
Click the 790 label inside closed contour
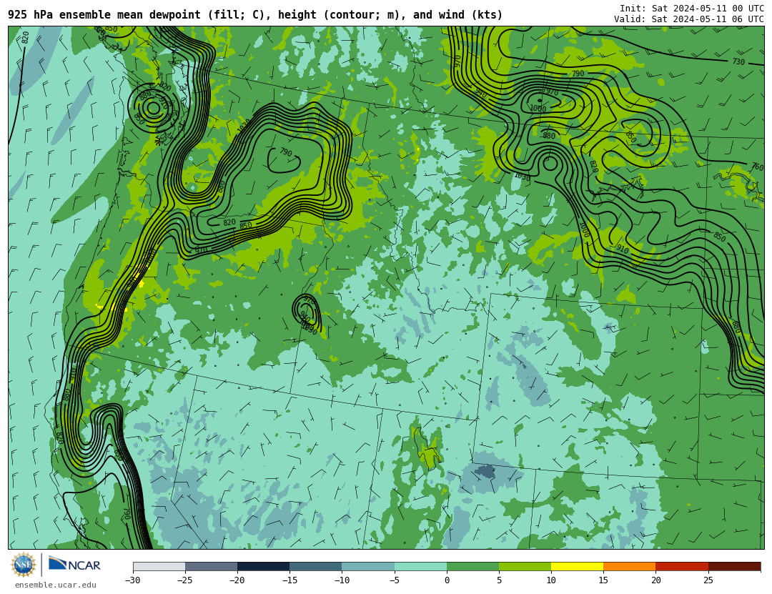285,152
